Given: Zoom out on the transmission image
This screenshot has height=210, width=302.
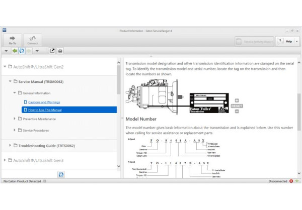Looking at the screenshot, I should [237, 111].
